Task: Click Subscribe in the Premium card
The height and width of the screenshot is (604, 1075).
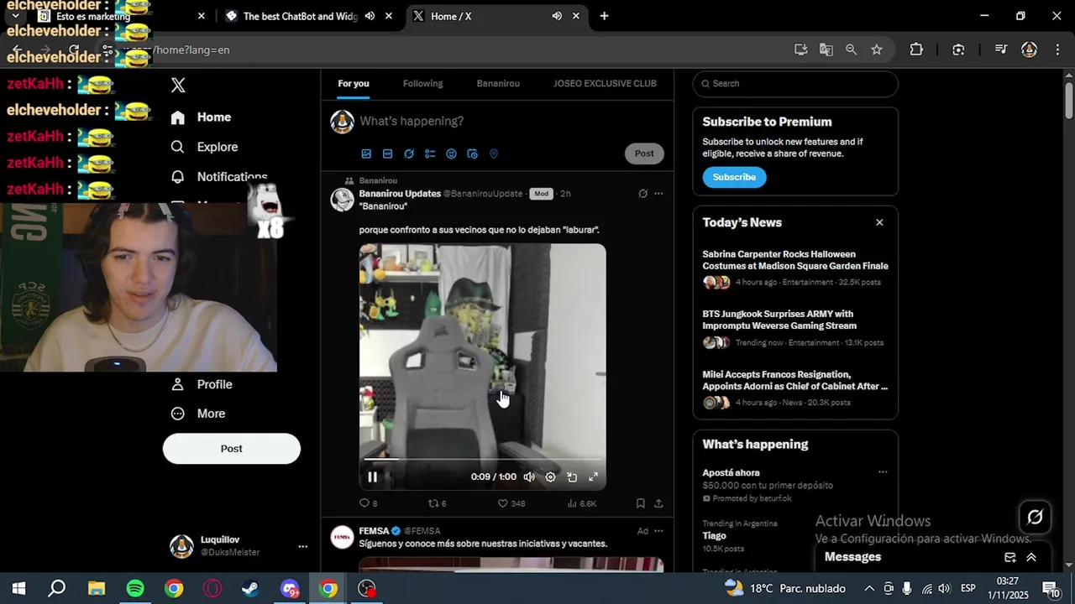Action: pyautogui.click(x=734, y=177)
